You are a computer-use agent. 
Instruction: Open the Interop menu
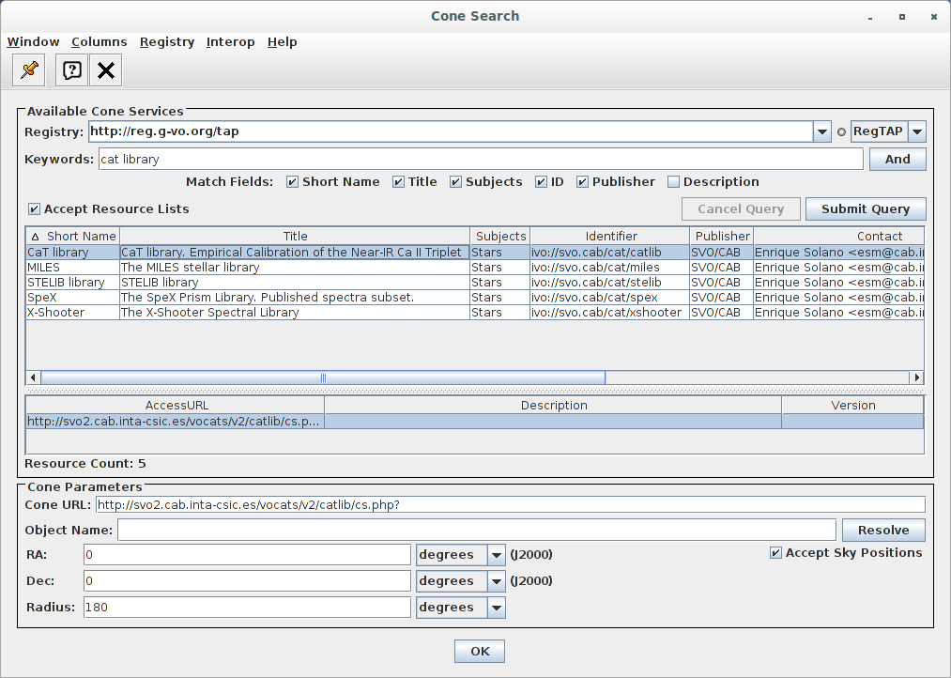click(230, 42)
